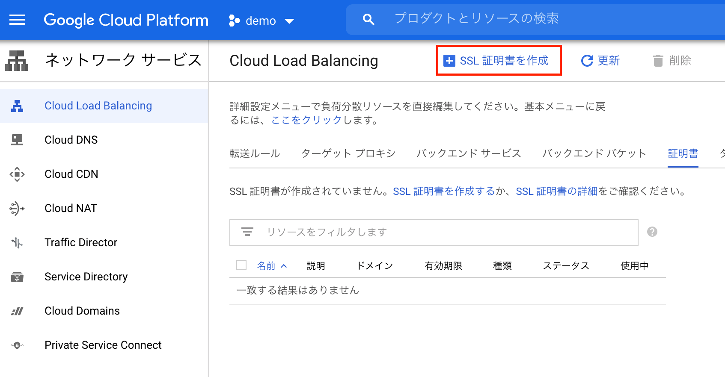Image resolution: width=725 pixels, height=377 pixels.
Task: Expand the demo project dropdown arrow
Action: [x=289, y=21]
